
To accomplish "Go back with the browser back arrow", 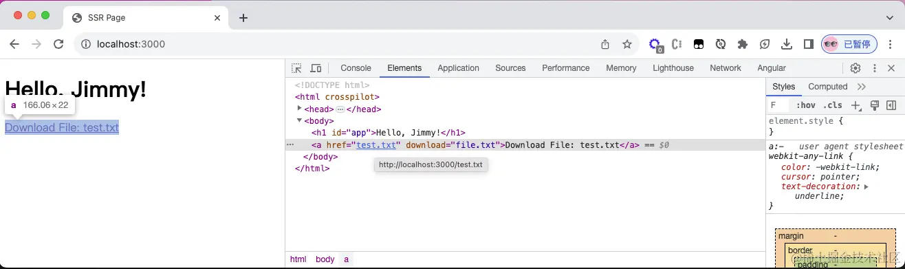I will [x=14, y=44].
